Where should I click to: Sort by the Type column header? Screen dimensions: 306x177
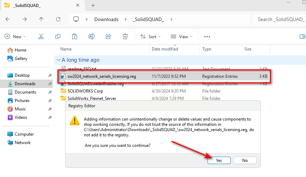(207, 49)
